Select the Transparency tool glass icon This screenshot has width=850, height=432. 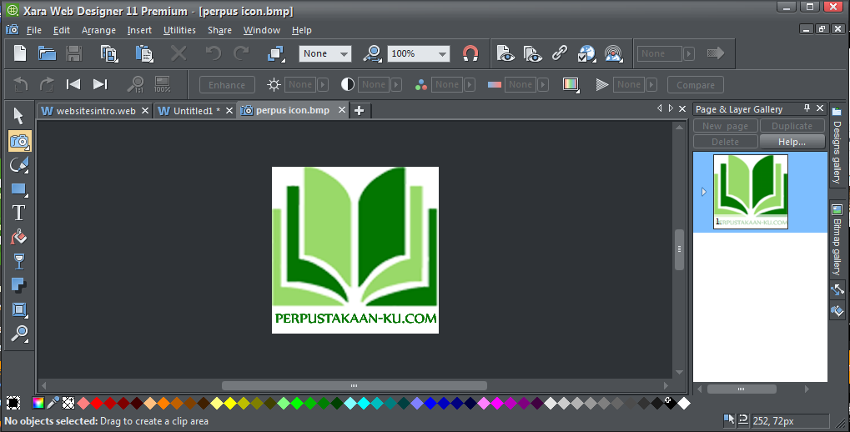19,261
